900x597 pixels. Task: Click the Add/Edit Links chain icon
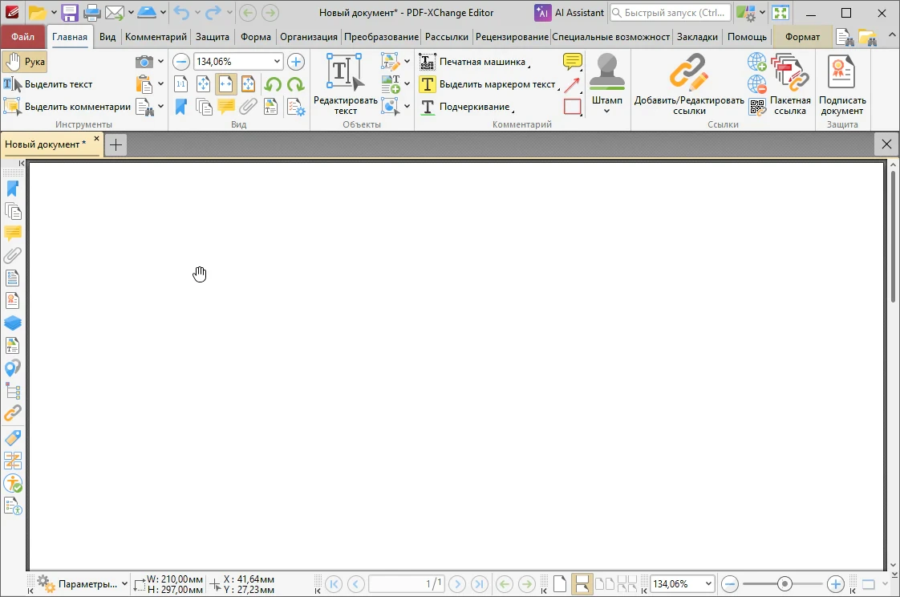[x=689, y=73]
